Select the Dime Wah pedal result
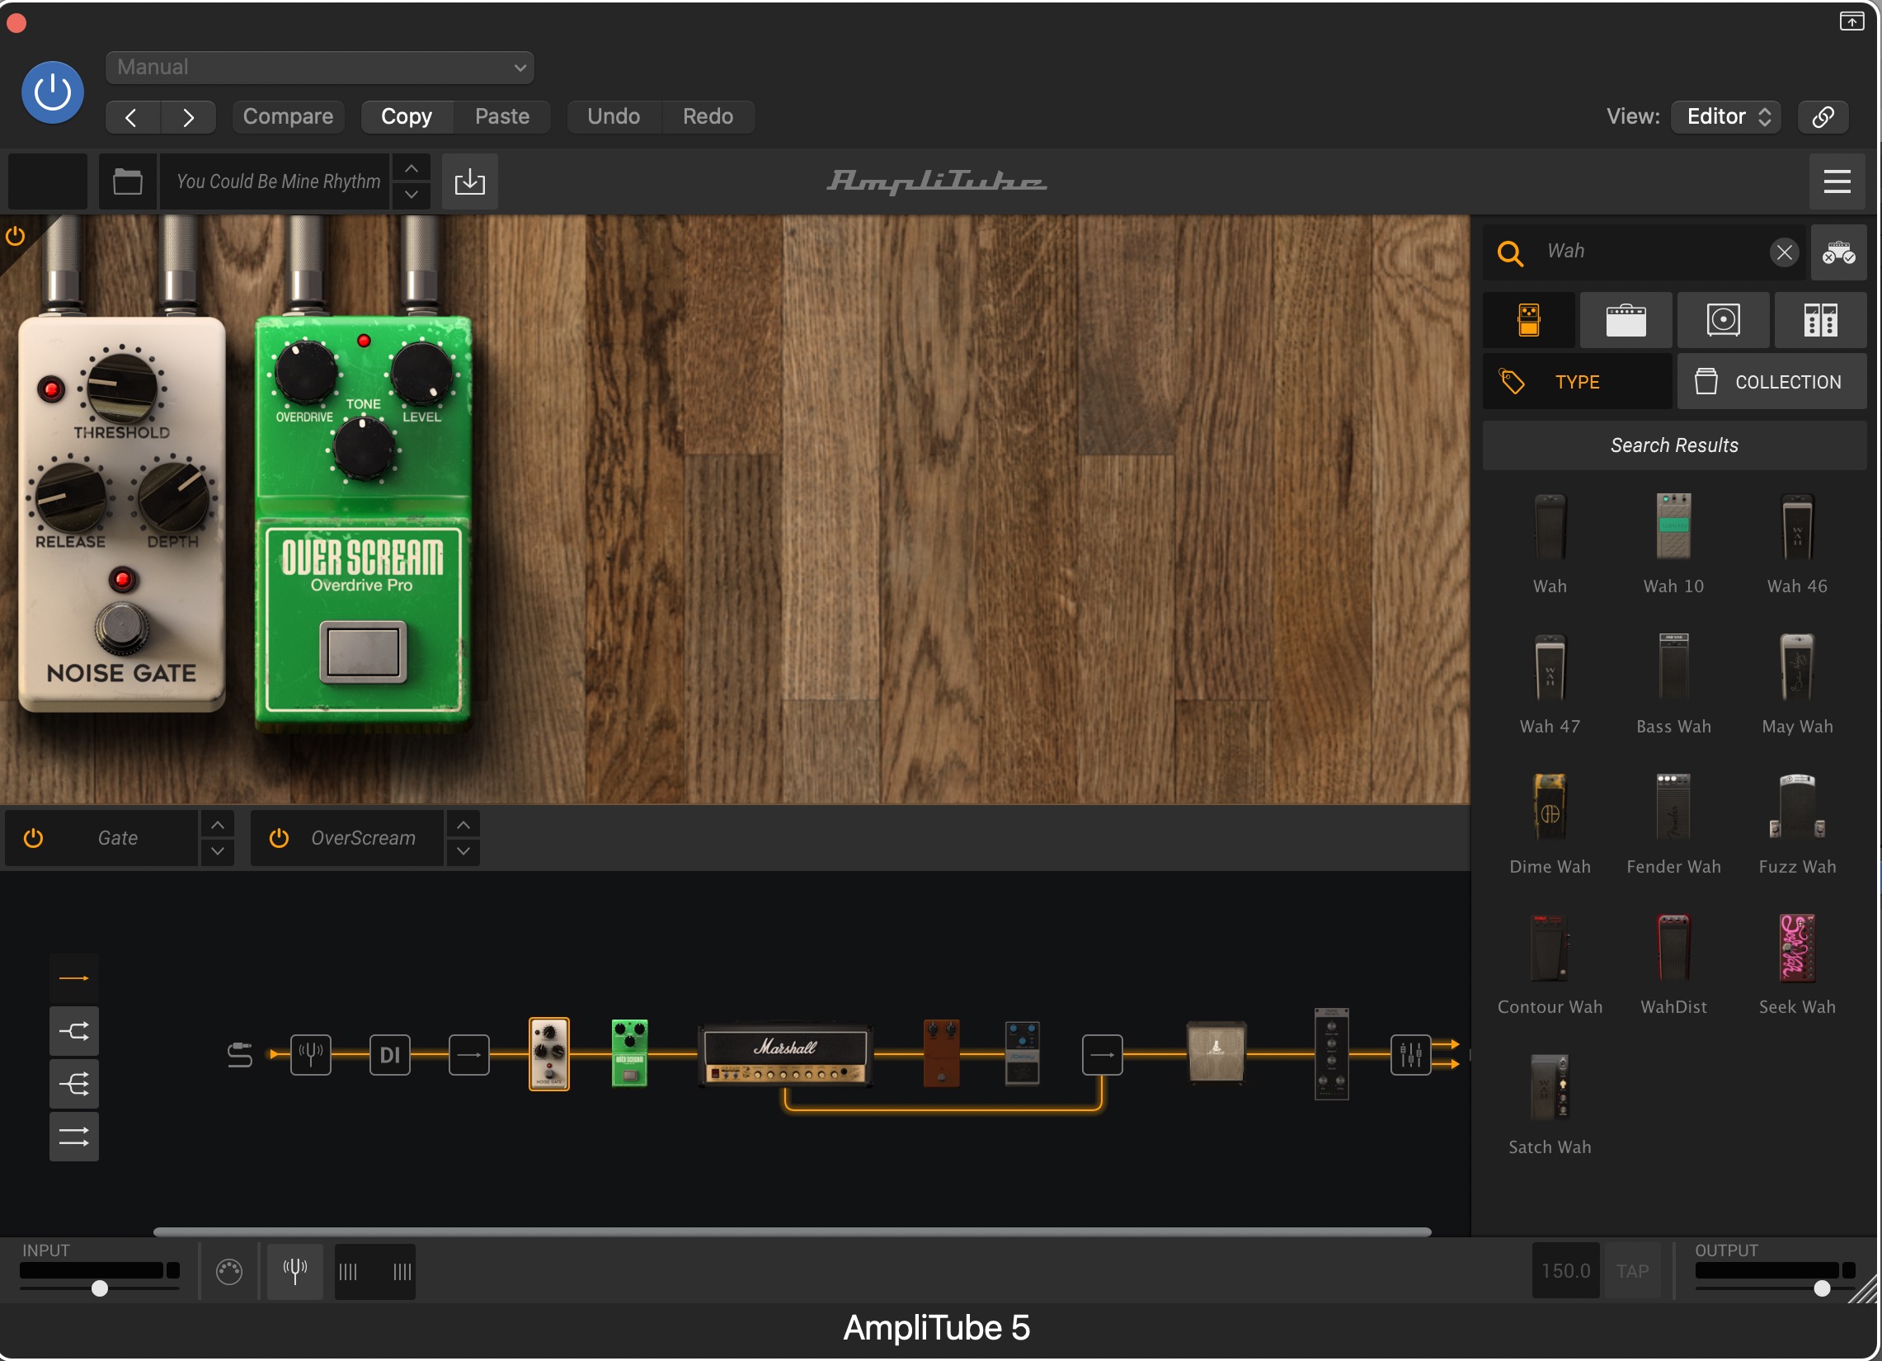This screenshot has width=1882, height=1361. point(1550,824)
